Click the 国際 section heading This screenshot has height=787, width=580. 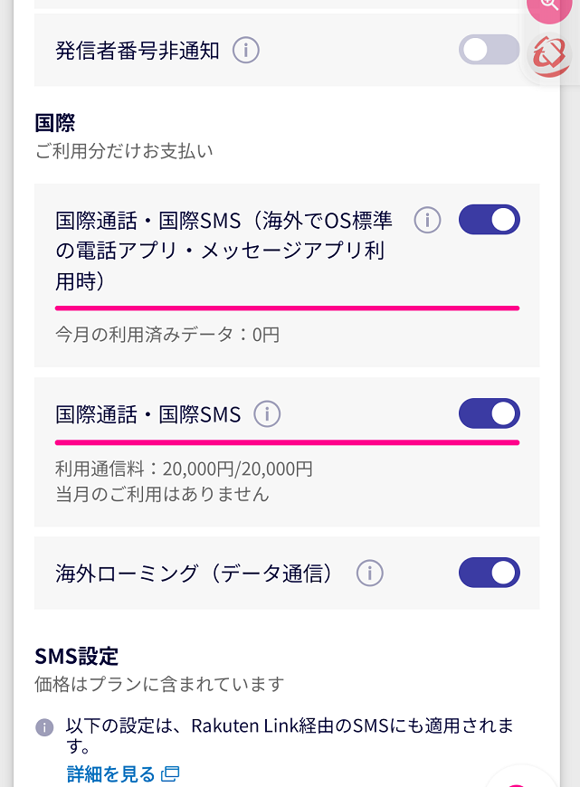[54, 123]
